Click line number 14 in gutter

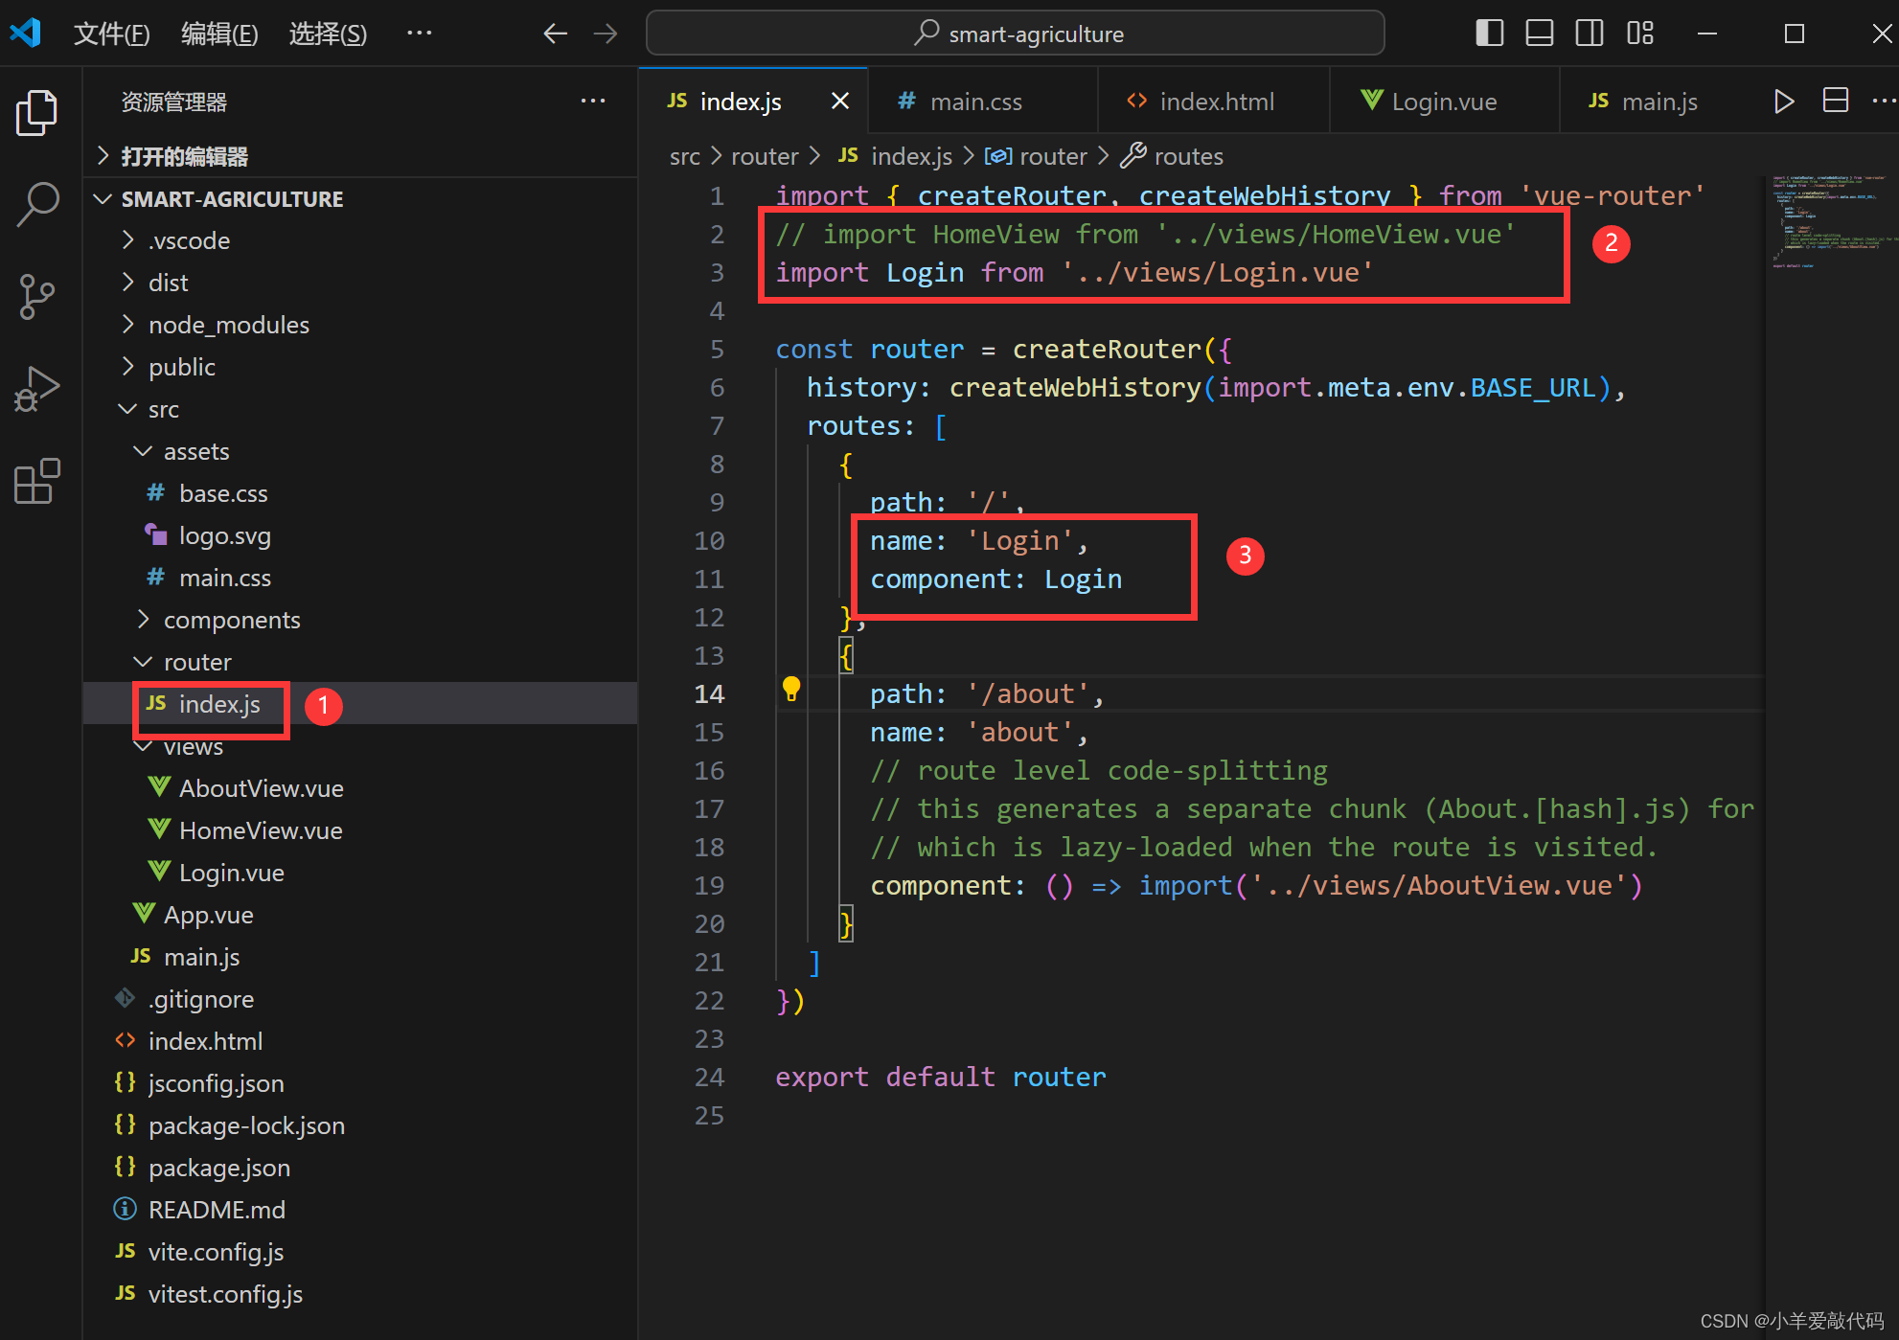709,693
